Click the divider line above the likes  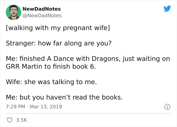88,113
